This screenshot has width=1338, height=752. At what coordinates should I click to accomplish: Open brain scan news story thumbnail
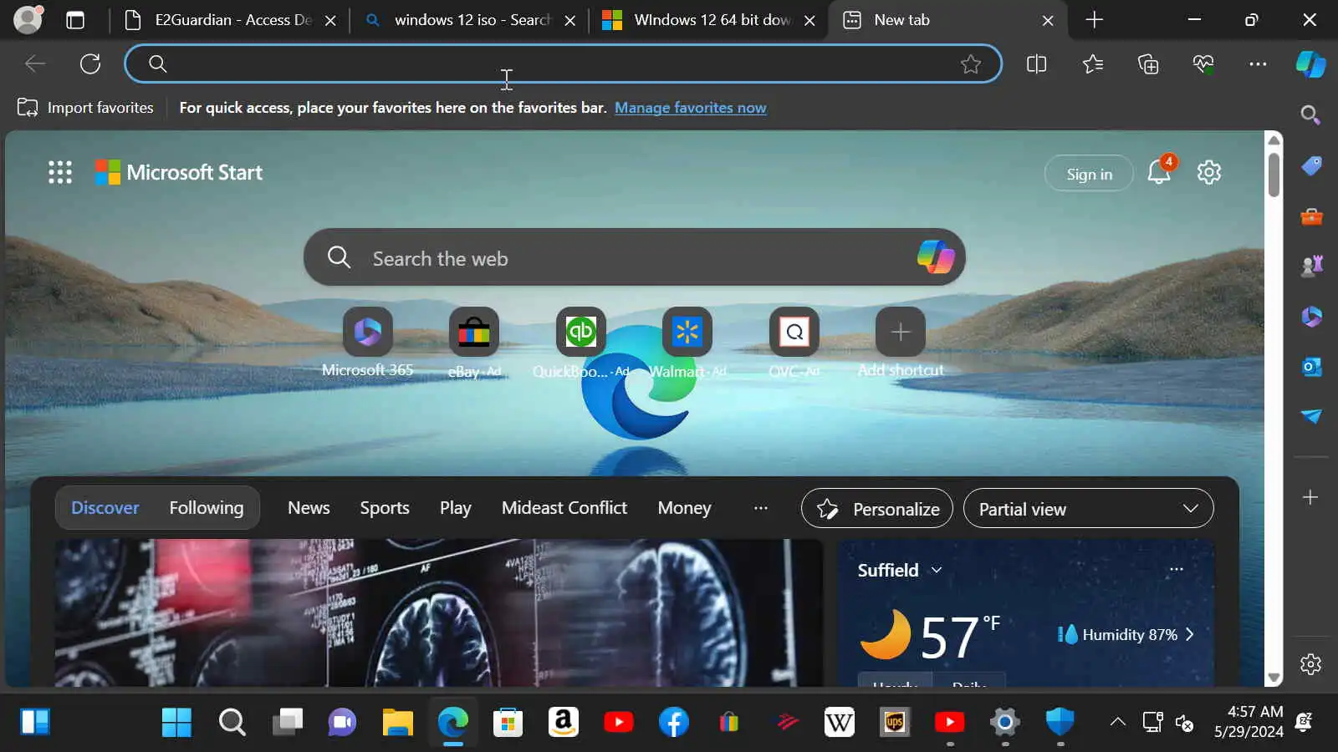tap(439, 612)
